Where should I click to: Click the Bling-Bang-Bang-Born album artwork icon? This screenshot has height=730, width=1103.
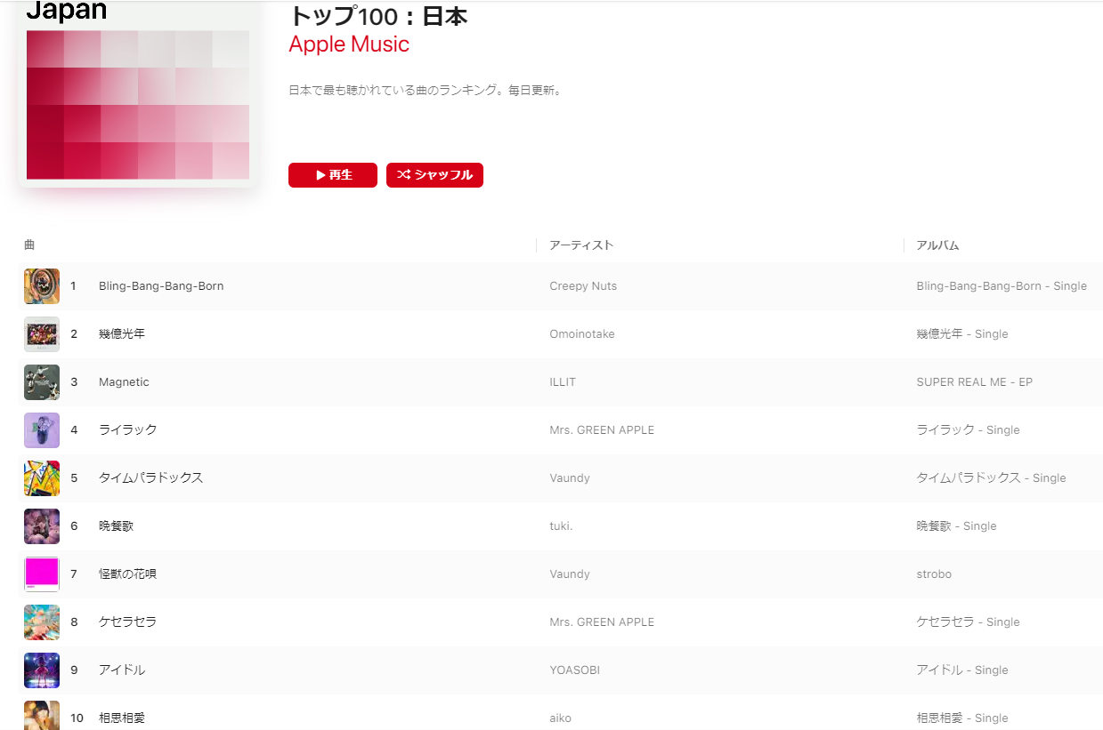click(x=42, y=286)
